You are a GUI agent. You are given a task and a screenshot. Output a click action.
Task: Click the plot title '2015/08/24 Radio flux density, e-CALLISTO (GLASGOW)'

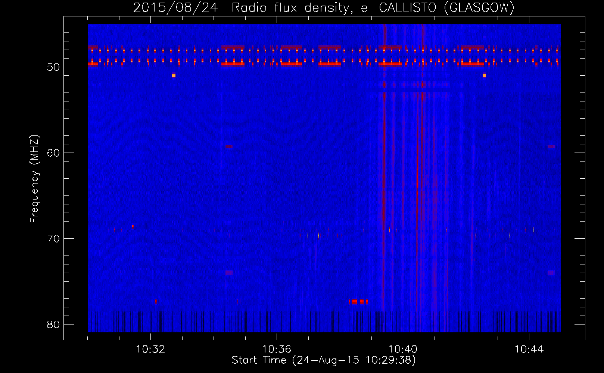point(324,7)
